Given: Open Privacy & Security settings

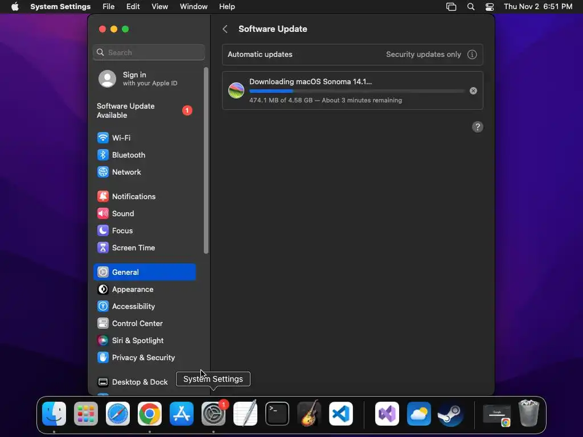Looking at the screenshot, I should coord(145,357).
